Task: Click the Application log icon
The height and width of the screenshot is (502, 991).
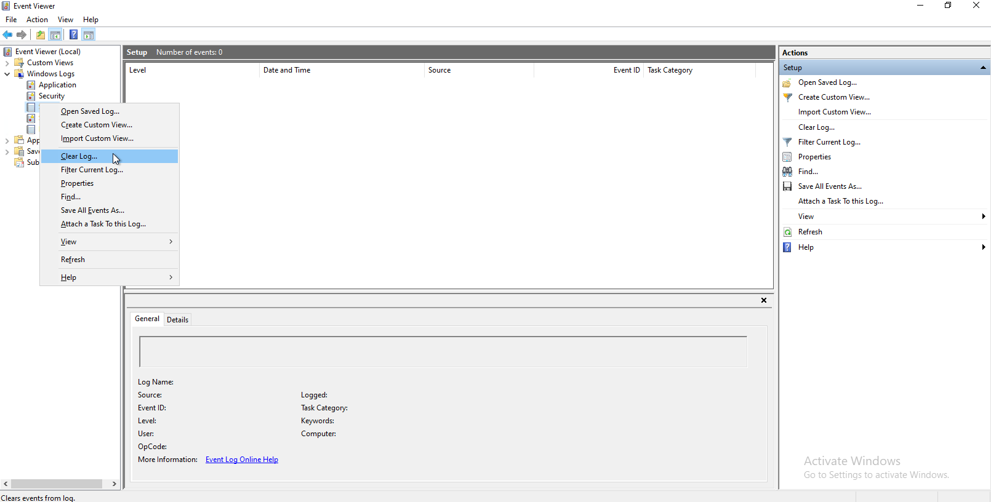Action: pyautogui.click(x=31, y=85)
